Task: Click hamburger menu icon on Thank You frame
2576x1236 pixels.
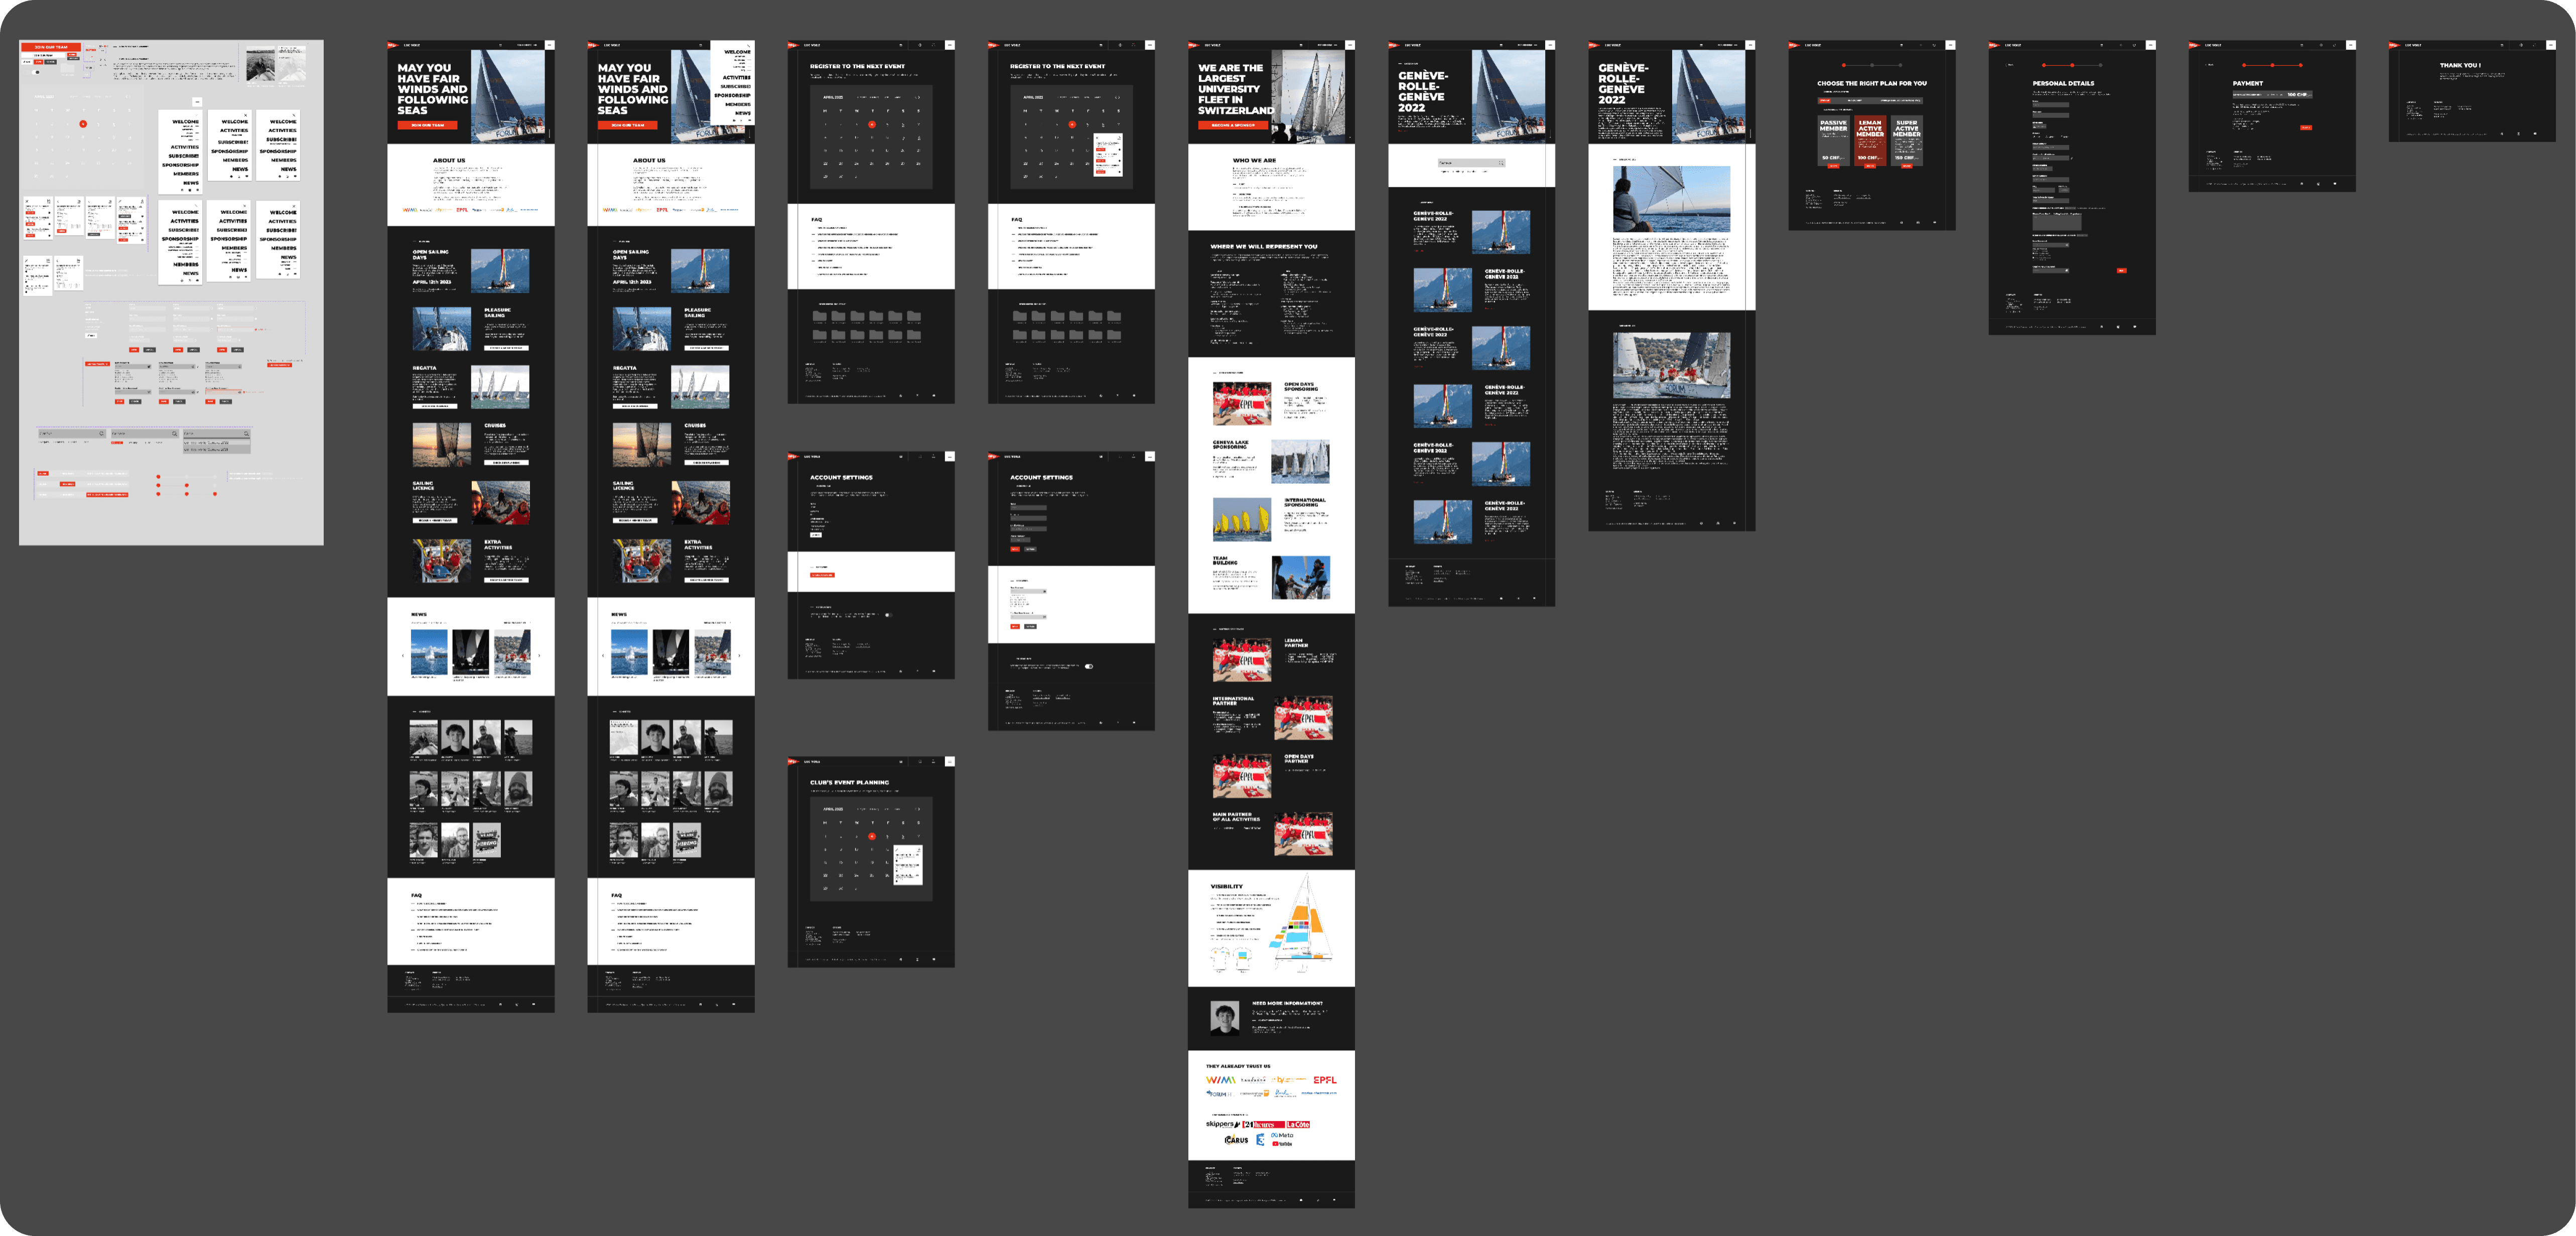Action: point(2550,45)
